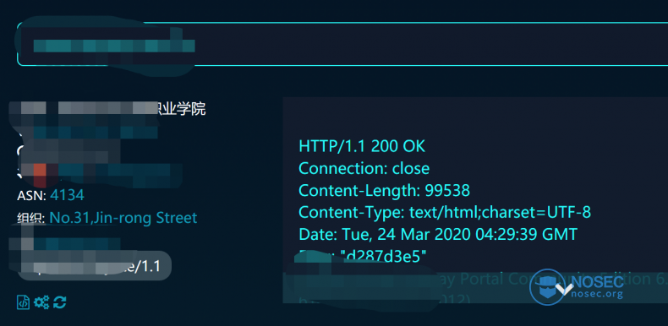
Task: Click the nosec.org watermark text
Action: 596,293
